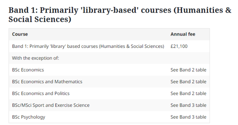Select the BSc Economics course cell

point(28,70)
